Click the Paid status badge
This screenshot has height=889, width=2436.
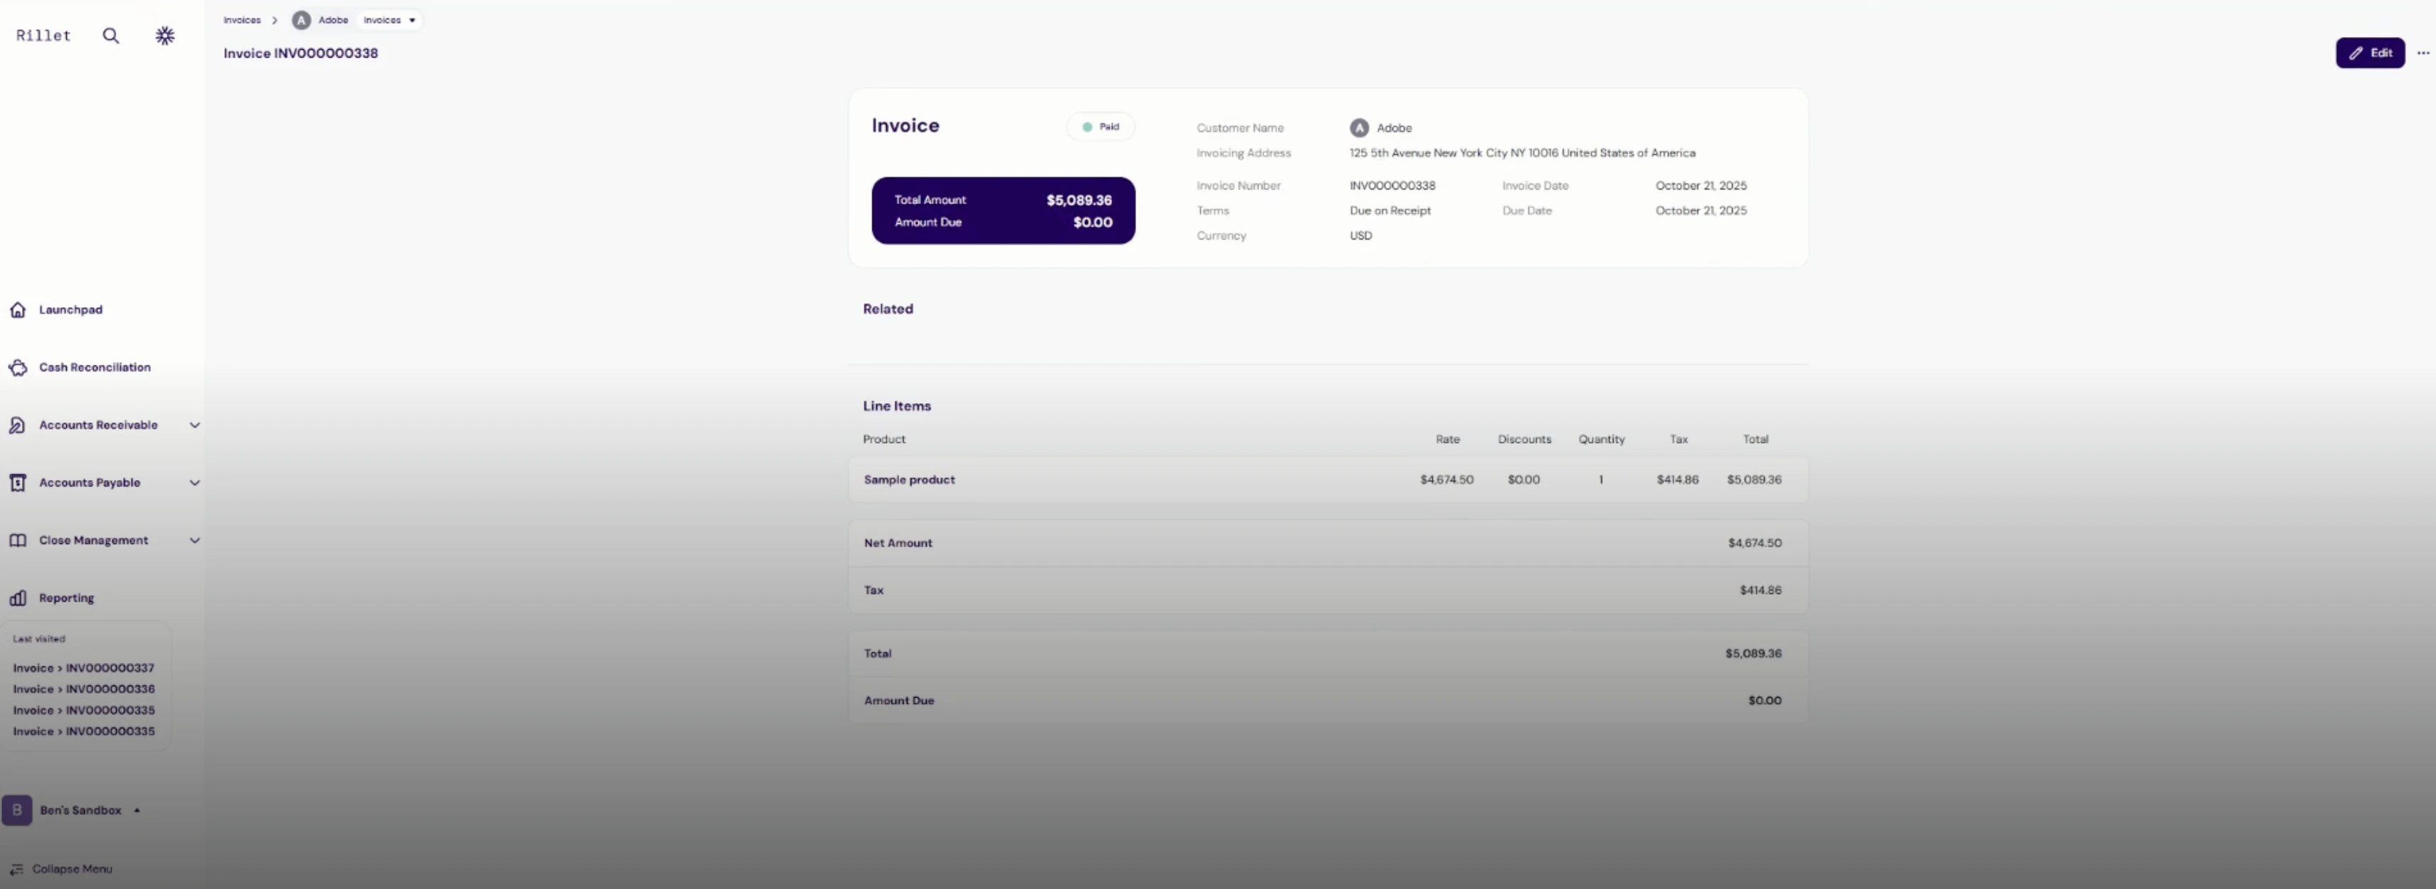tap(1101, 127)
